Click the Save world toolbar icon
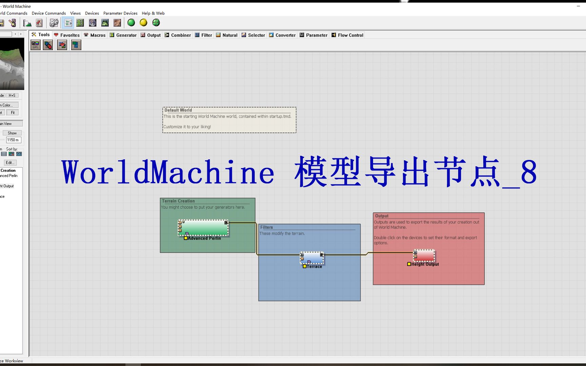 point(3,23)
